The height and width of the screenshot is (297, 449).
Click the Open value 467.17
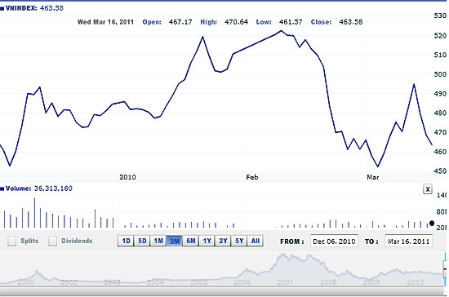point(180,22)
